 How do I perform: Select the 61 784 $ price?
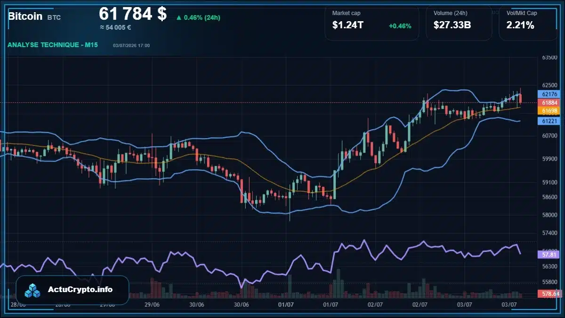(133, 14)
